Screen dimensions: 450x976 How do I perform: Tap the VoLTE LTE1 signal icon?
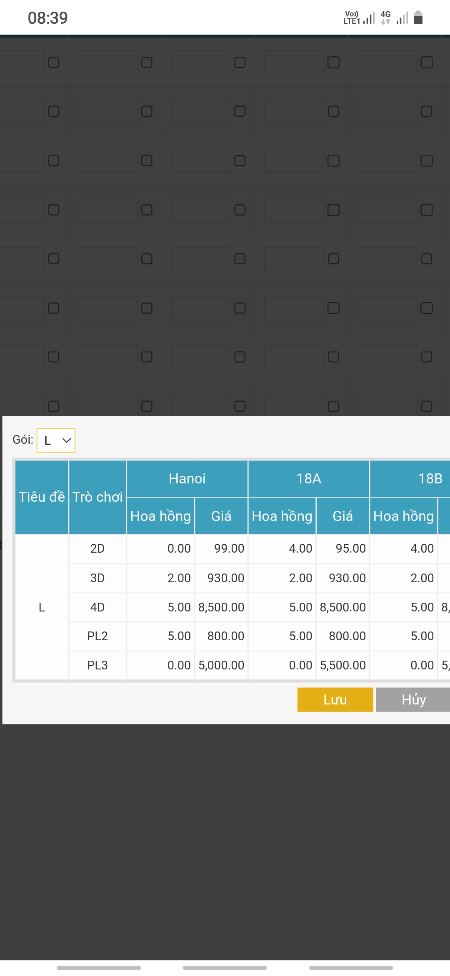pos(359,18)
